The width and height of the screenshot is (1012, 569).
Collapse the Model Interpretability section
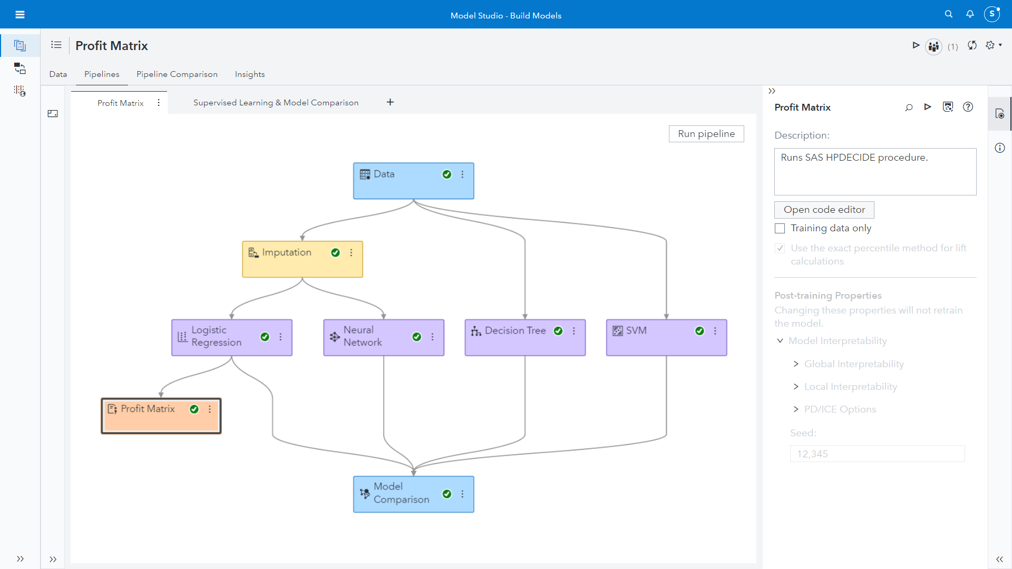pos(780,341)
